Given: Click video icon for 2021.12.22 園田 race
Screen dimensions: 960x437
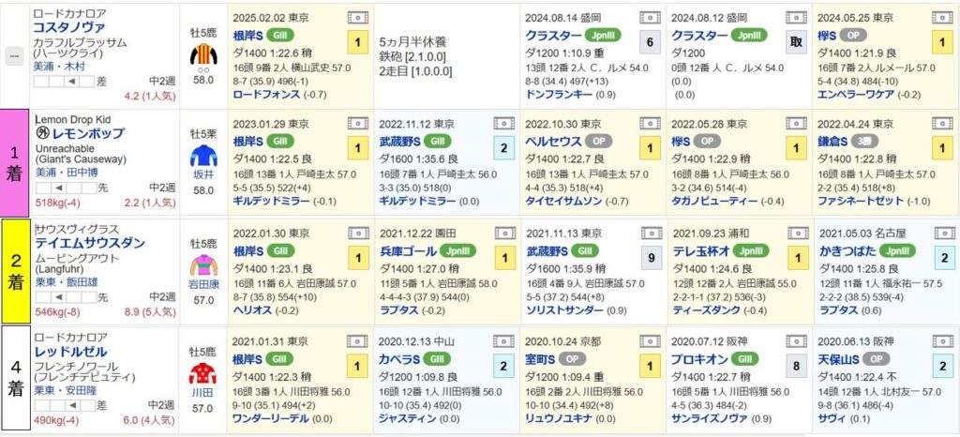Looking at the screenshot, I should pyautogui.click(x=505, y=234).
